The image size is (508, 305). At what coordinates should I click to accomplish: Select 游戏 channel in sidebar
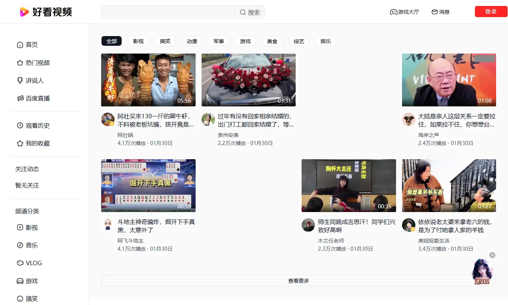click(28, 281)
